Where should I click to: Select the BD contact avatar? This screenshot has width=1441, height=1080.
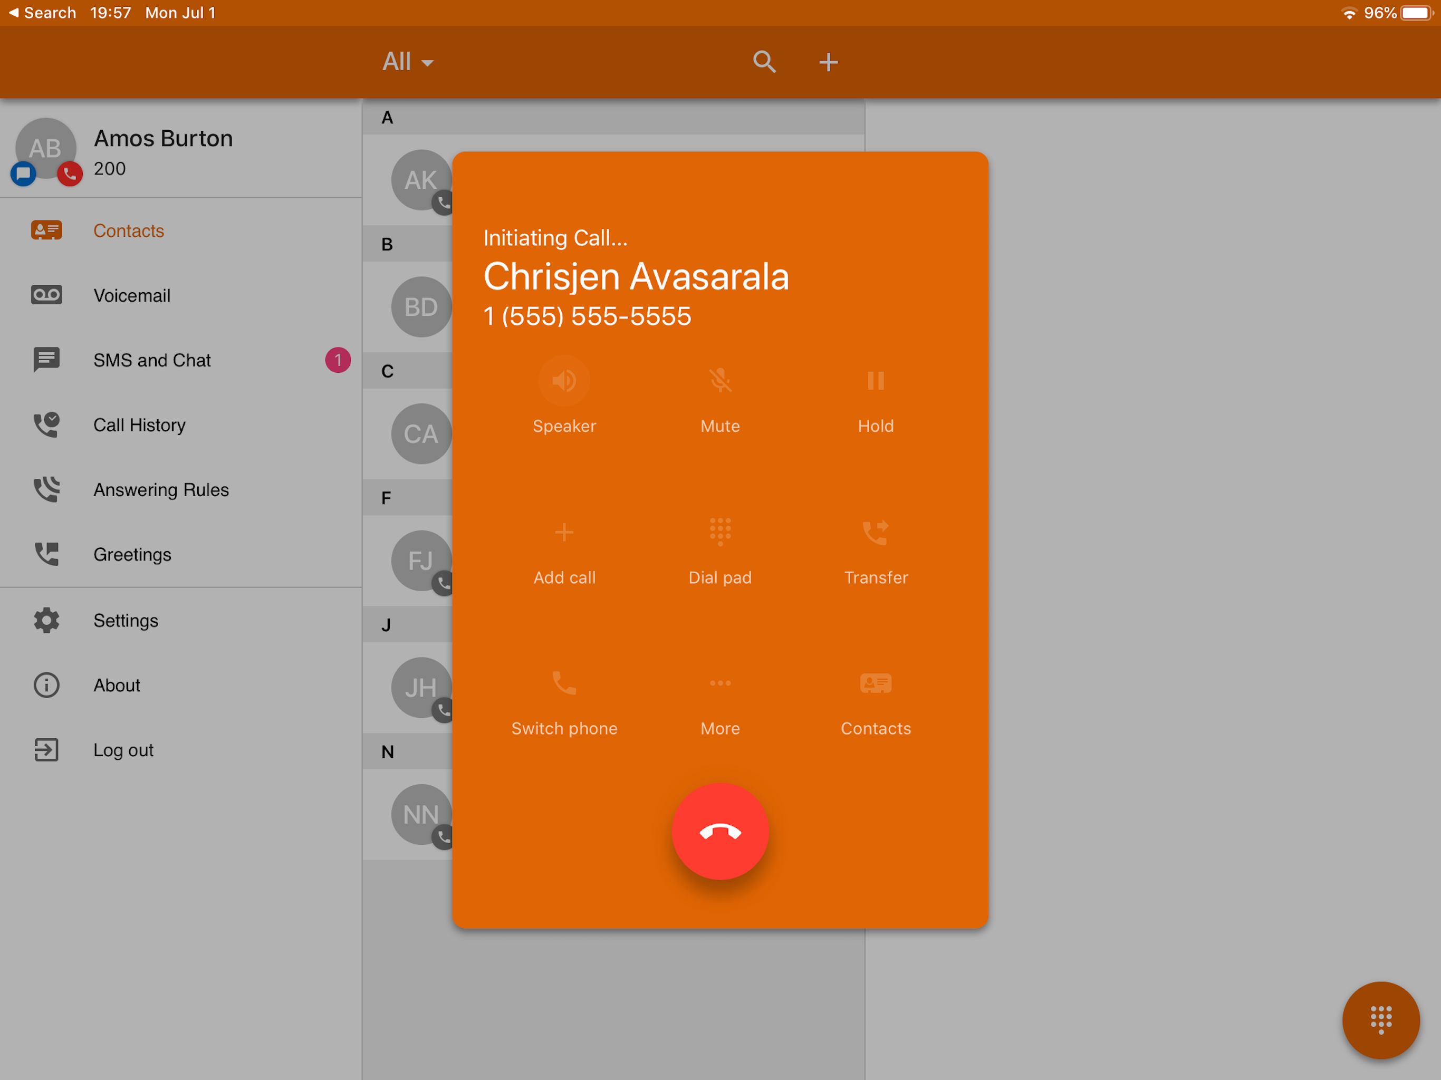[421, 307]
